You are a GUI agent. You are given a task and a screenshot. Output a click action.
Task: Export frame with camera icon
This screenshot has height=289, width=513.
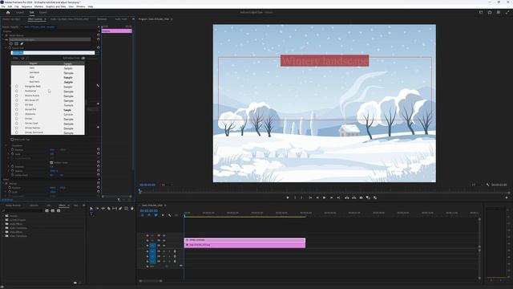point(362,197)
